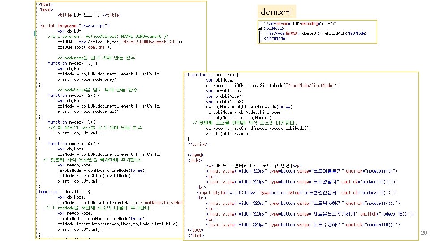The width and height of the screenshot is (430, 241).
Task: Click the closing /script tag
Action: point(198,144)
